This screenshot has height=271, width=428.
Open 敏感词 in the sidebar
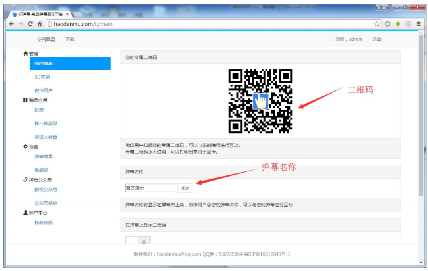(x=41, y=170)
